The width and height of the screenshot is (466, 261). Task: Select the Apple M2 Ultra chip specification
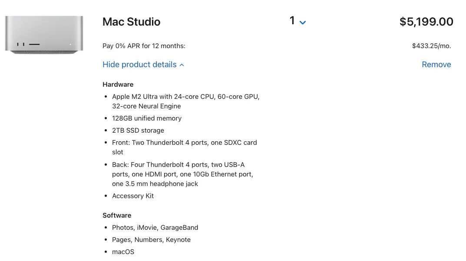pyautogui.click(x=186, y=101)
